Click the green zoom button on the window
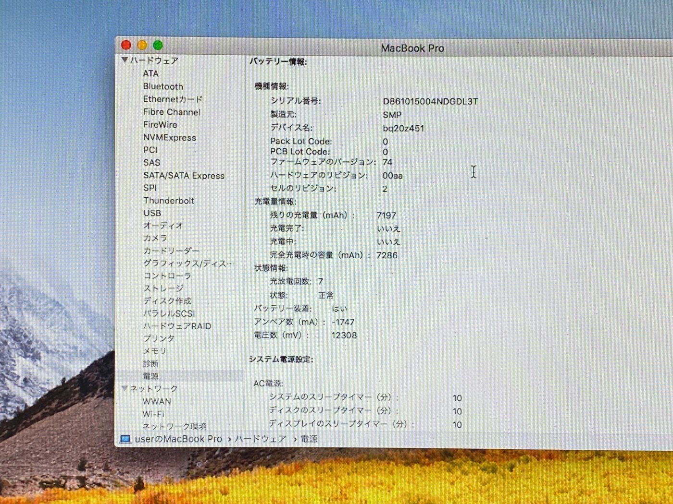This screenshot has height=504, width=673. pos(157,44)
